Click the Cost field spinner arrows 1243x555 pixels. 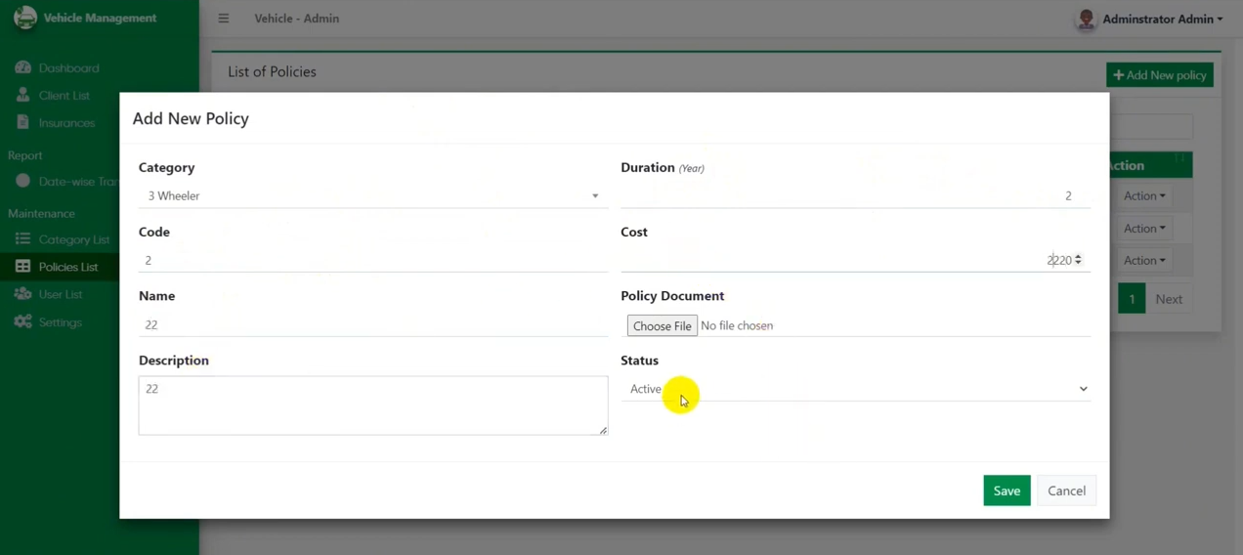click(1078, 260)
